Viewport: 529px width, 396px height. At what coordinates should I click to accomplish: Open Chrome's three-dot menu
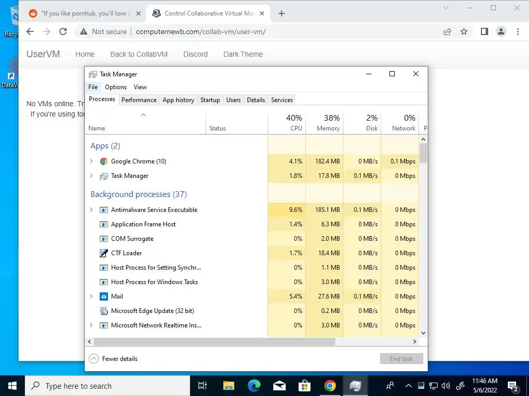[x=518, y=31]
